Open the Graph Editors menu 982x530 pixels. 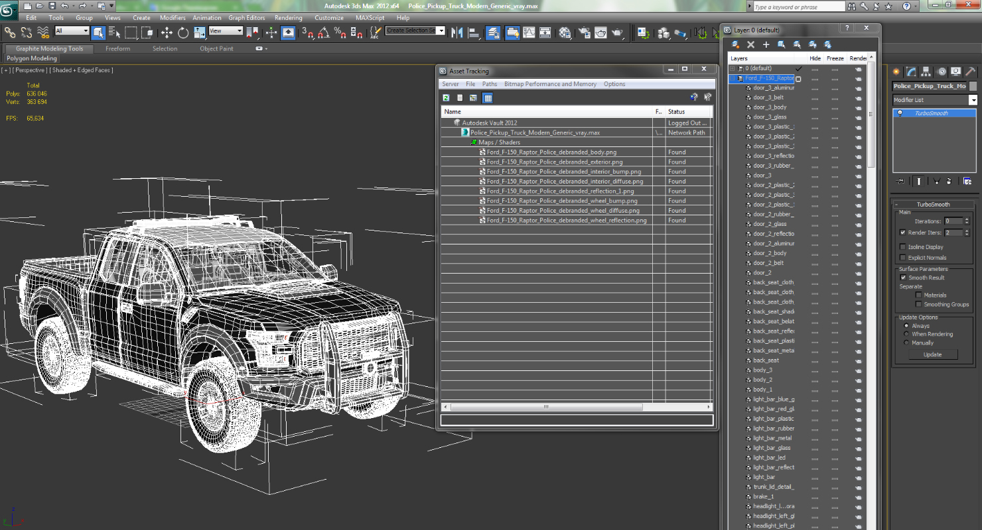[247, 18]
